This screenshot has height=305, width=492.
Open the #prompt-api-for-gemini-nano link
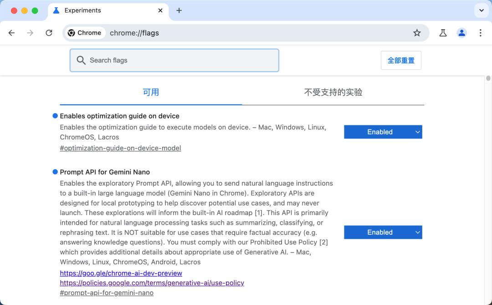tap(106, 293)
